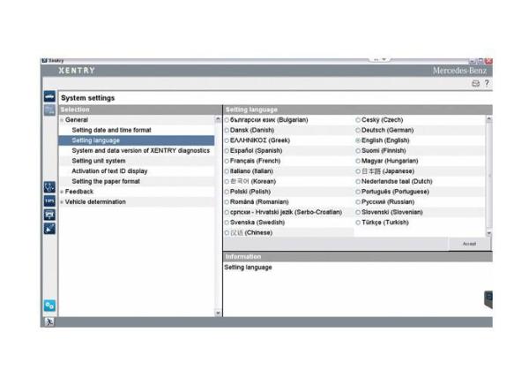Click scroll-up arrow of Selection panel

pos(218,119)
